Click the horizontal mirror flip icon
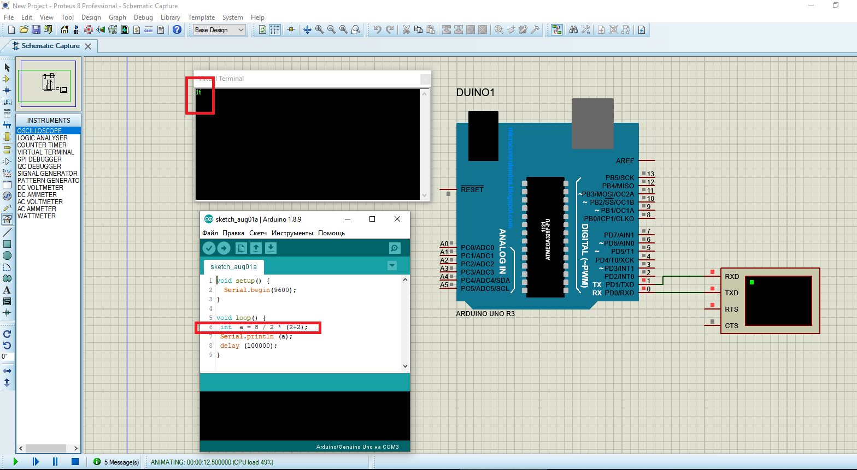The width and height of the screenshot is (857, 470). click(x=7, y=371)
